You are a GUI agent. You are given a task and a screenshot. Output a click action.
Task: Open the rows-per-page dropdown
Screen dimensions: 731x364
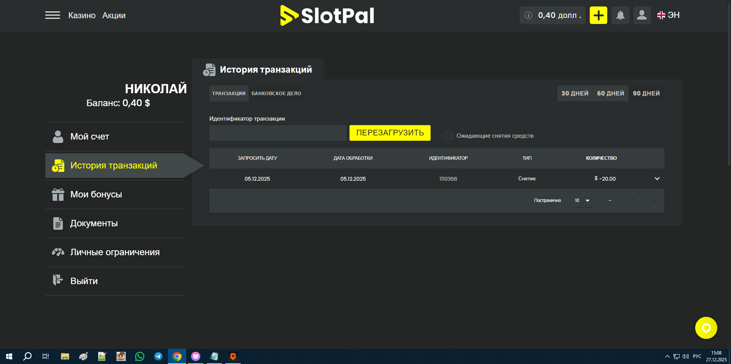583,200
